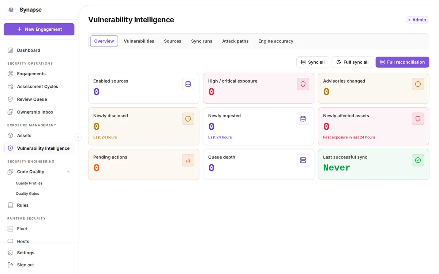Click the Code Quality icon
This screenshot has width=439, height=274.
10,171
